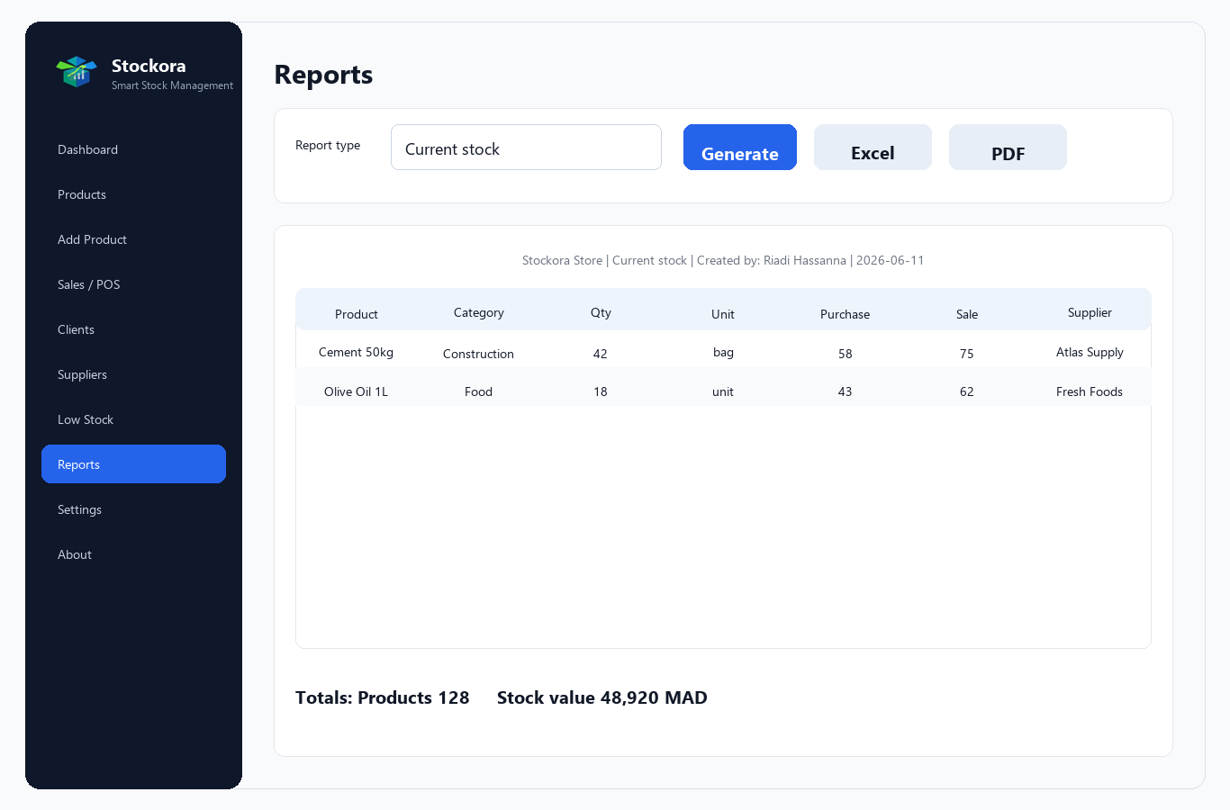Open the Report type dropdown
Viewport: 1230px width, 810px height.
526,148
